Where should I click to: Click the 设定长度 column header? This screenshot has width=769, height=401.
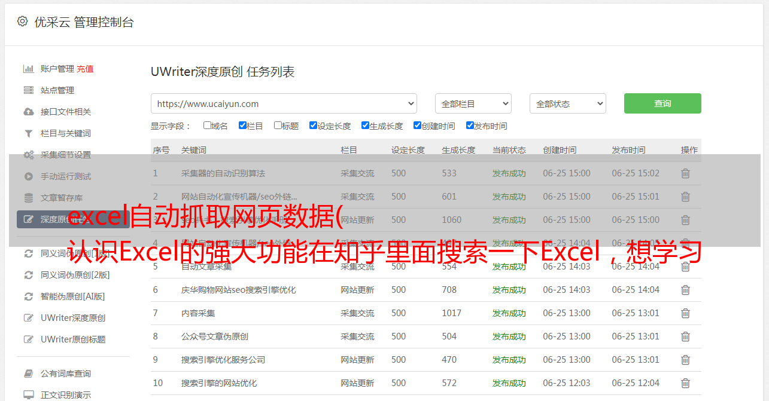pos(408,150)
